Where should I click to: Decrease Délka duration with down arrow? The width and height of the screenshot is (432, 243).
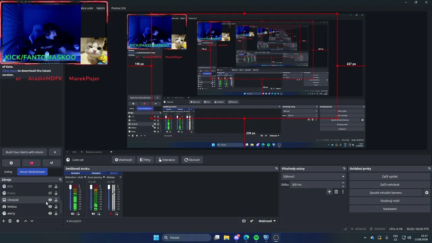click(343, 186)
